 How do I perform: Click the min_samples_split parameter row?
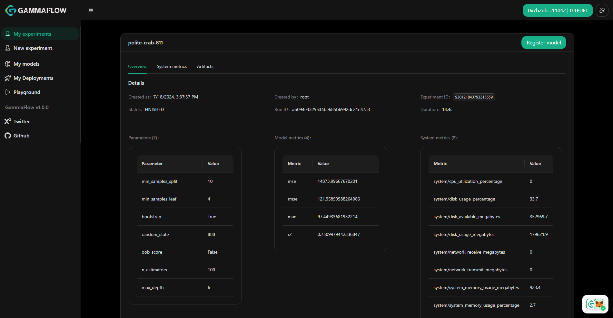[185, 181]
